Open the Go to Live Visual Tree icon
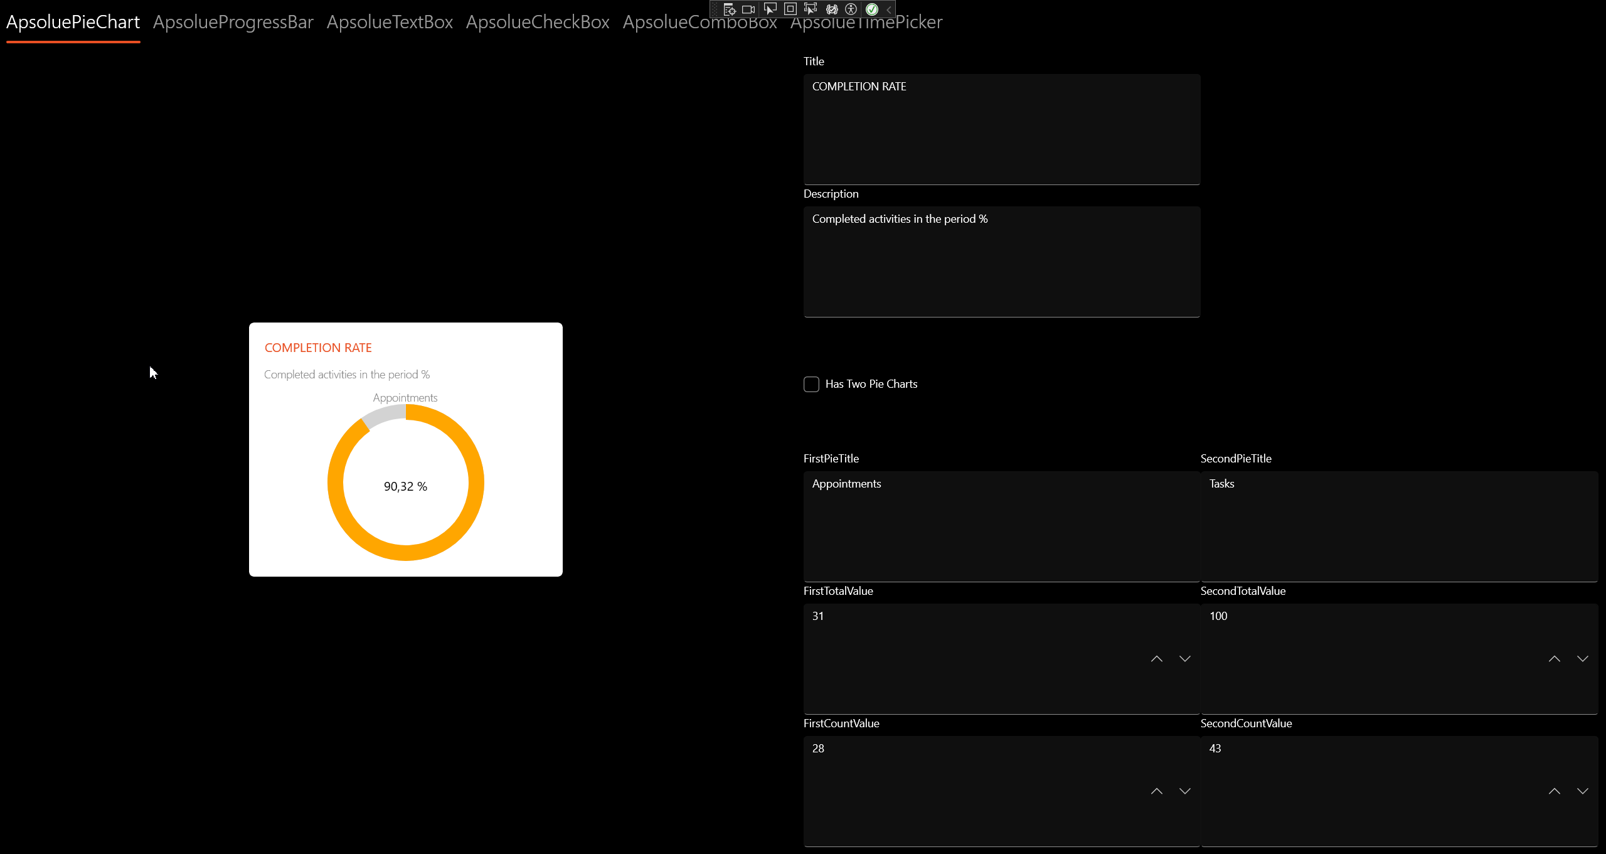This screenshot has width=1606, height=854. 730,9
